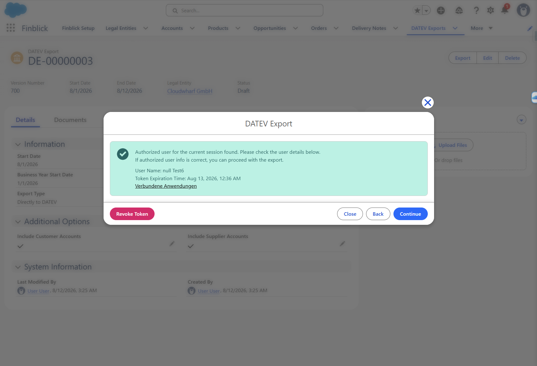Click the Back button in the dialog
Viewport: 537px width, 366px height.
tap(378, 214)
